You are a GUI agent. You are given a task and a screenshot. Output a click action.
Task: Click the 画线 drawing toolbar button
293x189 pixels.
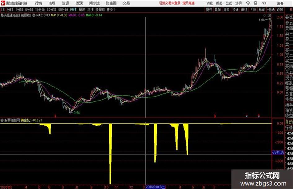pos(244,10)
